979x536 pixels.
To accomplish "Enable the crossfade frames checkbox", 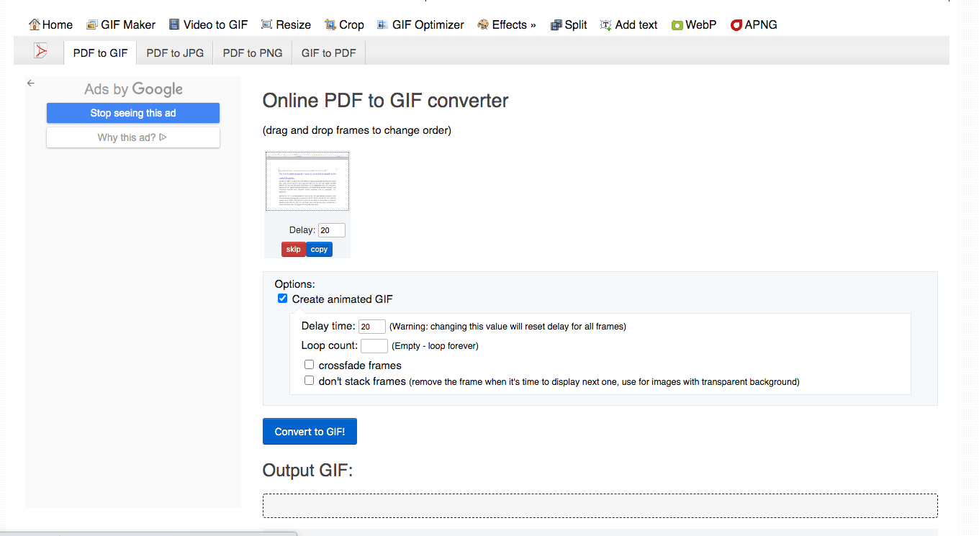I will click(x=309, y=365).
